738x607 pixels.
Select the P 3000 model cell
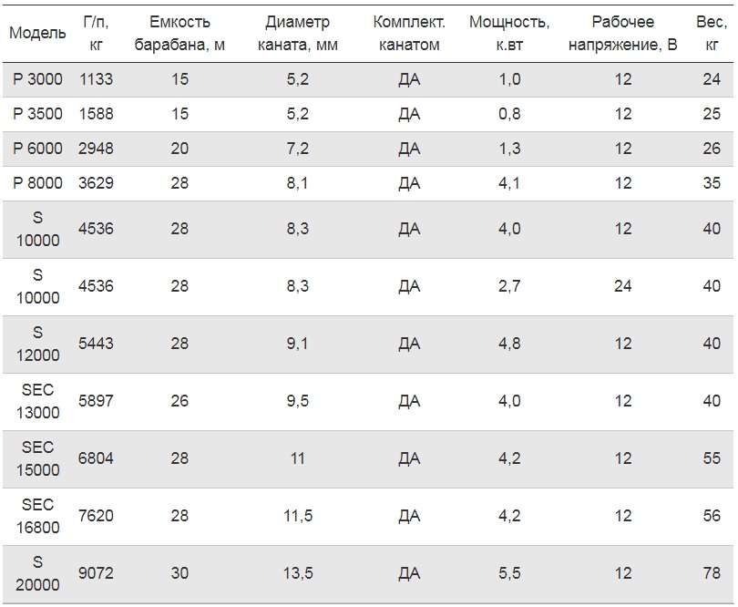coord(37,79)
